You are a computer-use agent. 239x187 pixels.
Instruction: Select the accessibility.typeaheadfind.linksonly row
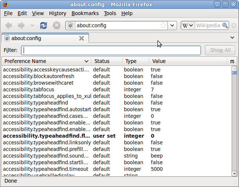pyautogui.click(x=117, y=143)
